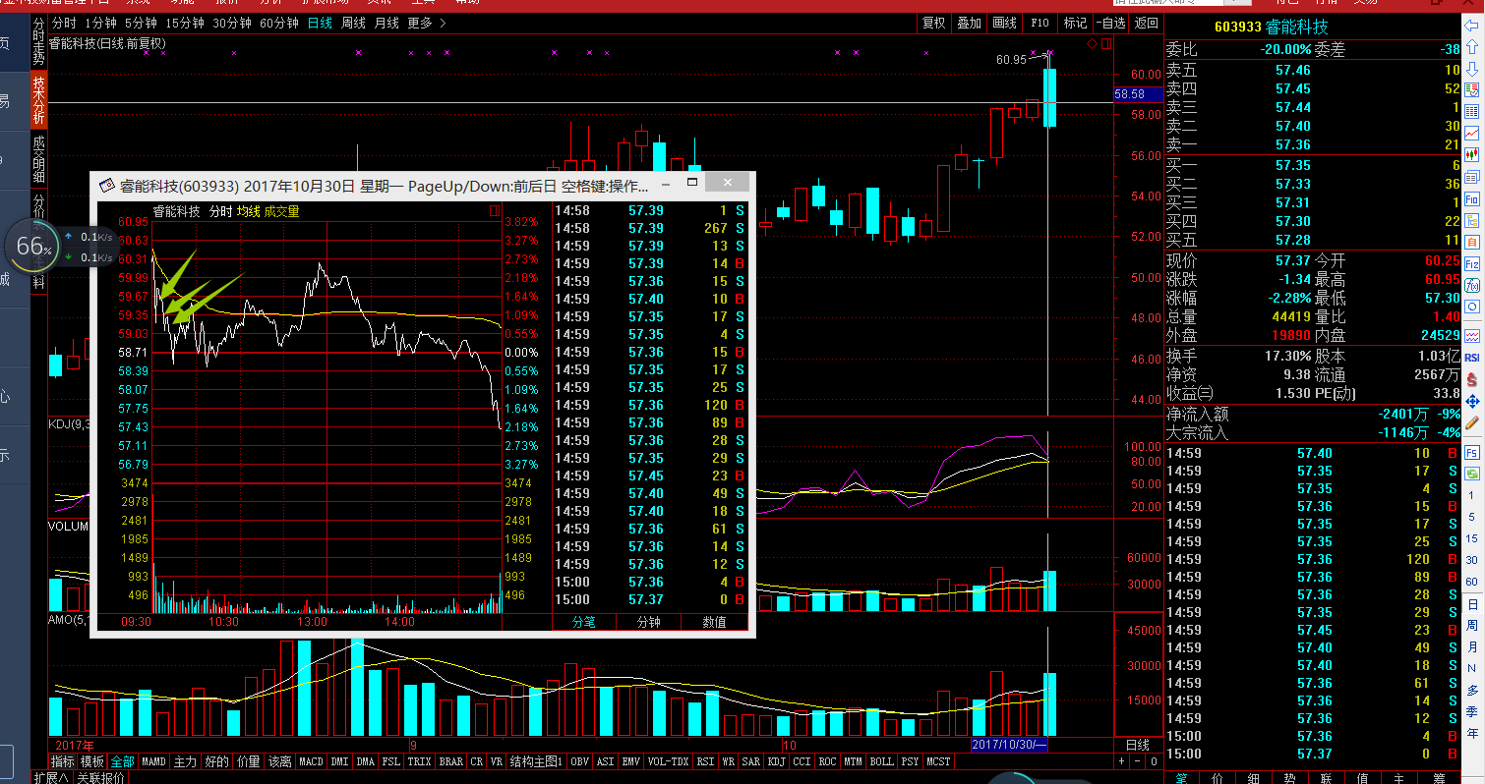Select 周线 weekly chart tab
The height and width of the screenshot is (784, 1485).
pyautogui.click(x=353, y=23)
